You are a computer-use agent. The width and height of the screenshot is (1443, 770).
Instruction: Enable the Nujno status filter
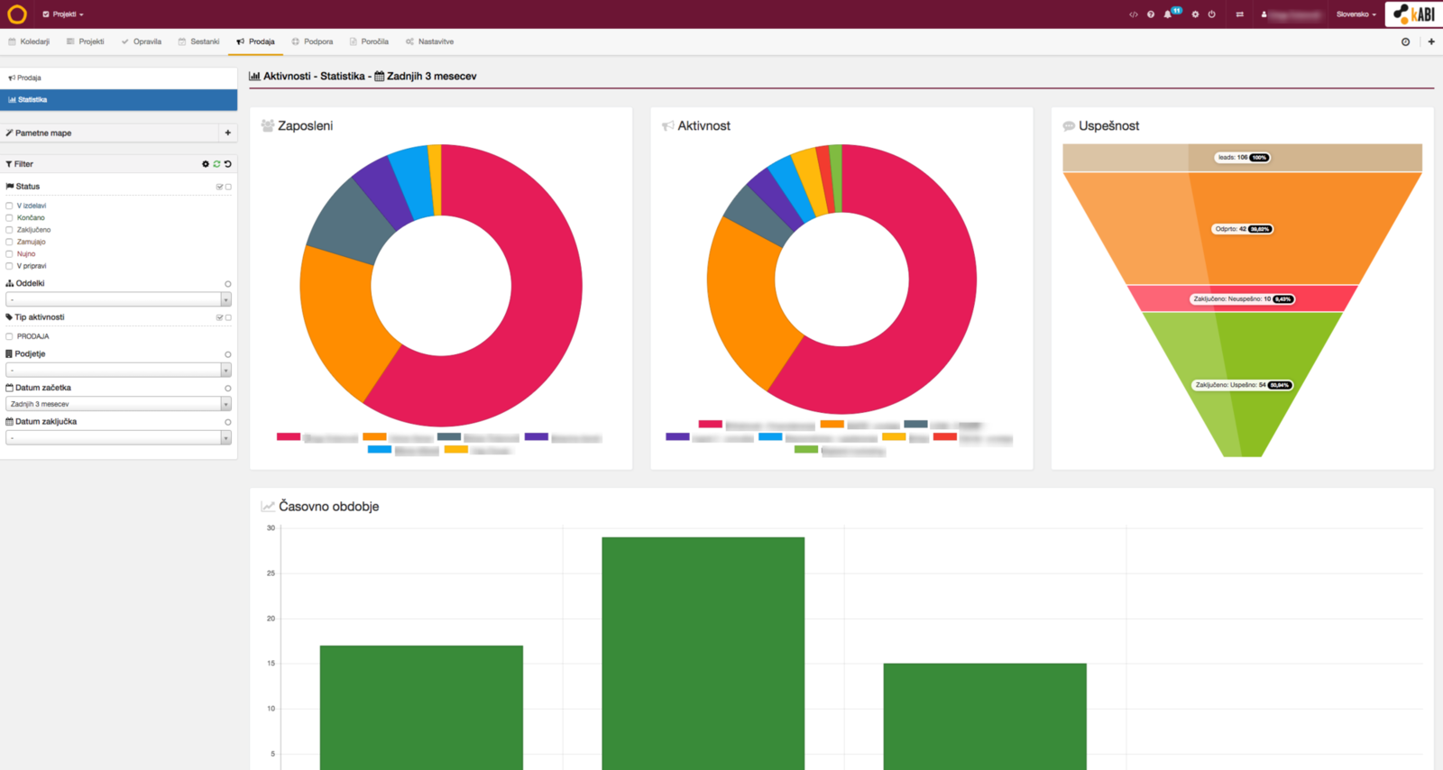tap(9, 254)
